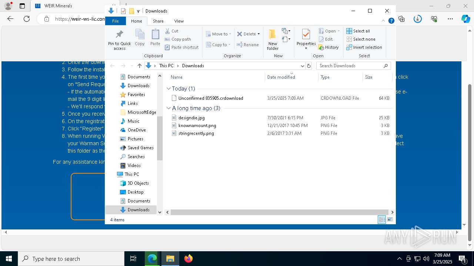Viewport: 474px width, 266px height.
Task: Click the Windows taskbar search box
Action: click(x=71, y=259)
